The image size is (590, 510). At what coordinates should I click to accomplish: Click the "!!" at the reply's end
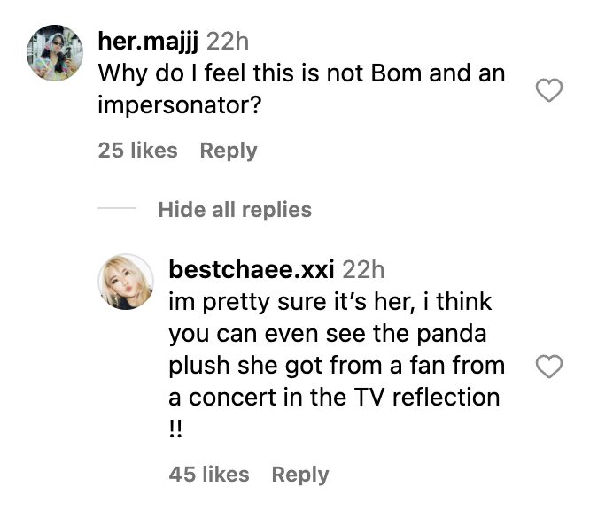tap(175, 429)
